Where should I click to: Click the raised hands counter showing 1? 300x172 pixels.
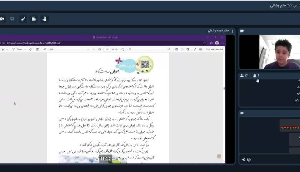[255, 75]
